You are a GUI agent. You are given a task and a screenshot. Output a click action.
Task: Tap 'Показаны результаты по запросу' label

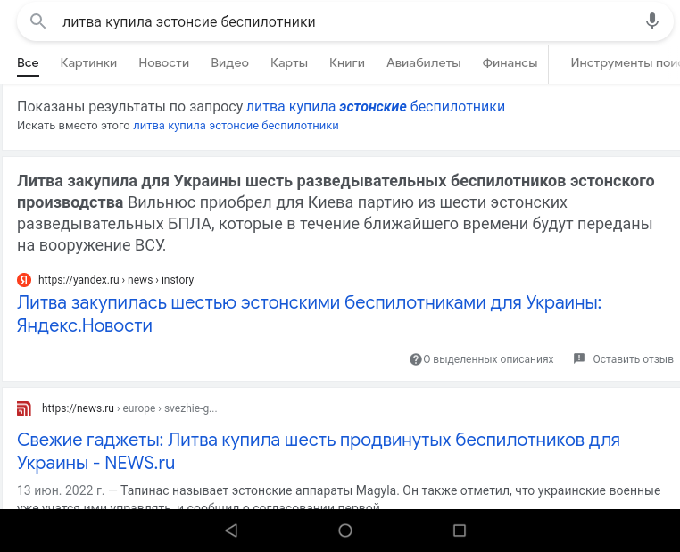pos(129,107)
